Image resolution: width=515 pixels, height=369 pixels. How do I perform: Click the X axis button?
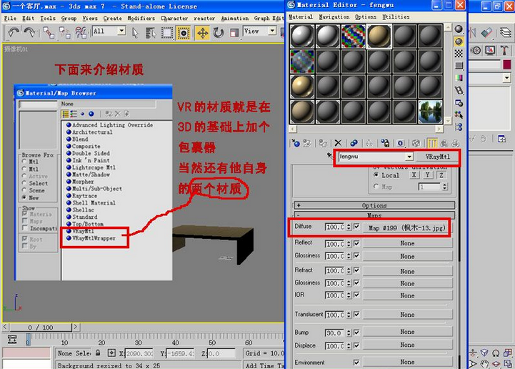point(414,175)
